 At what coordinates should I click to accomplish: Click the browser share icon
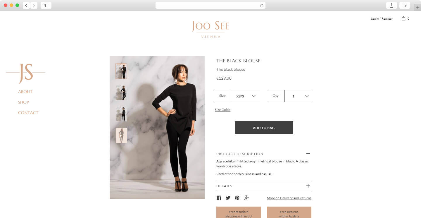click(x=391, y=6)
